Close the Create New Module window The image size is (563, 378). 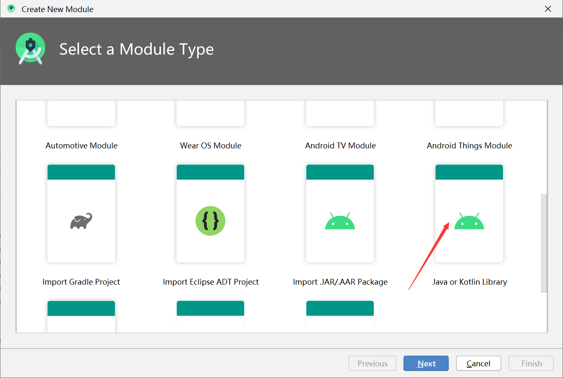click(548, 9)
